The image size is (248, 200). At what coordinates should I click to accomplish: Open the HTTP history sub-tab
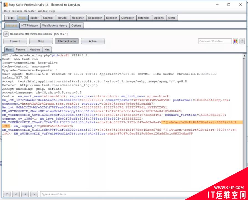[x=30, y=25]
